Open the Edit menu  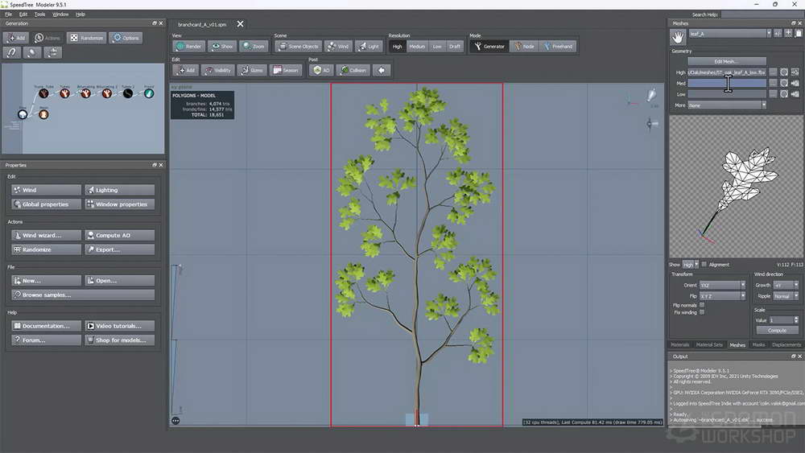(23, 14)
